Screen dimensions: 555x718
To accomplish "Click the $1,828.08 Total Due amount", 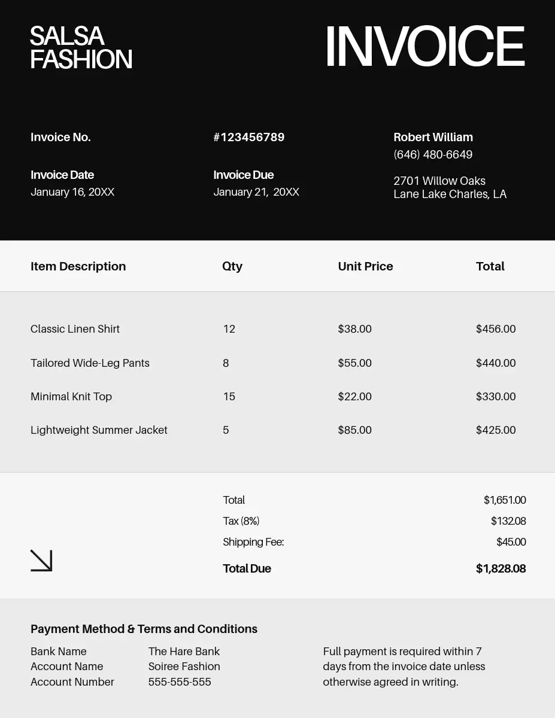I will point(501,569).
